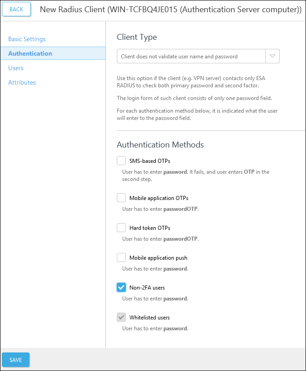This screenshot has height=371, width=306.
Task: Click the Whitelisted users checkbox
Action: coord(121,317)
